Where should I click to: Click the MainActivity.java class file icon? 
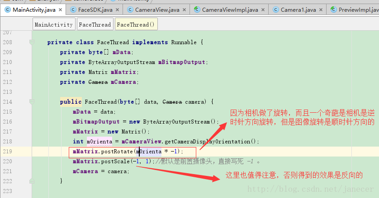[8, 9]
